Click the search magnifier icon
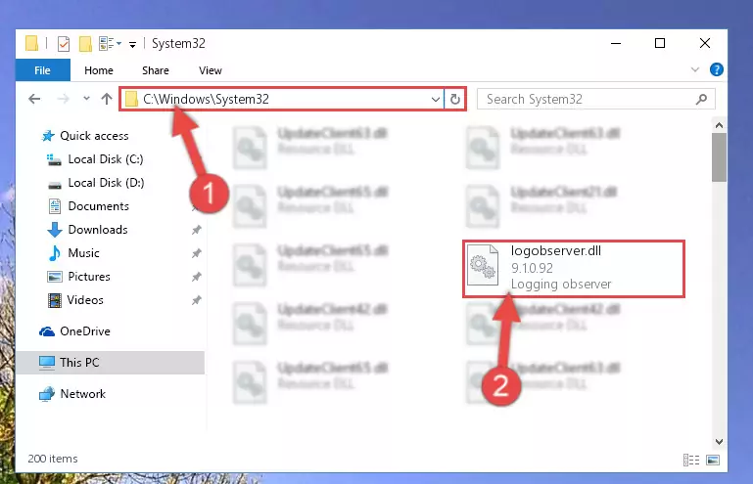 [701, 100]
